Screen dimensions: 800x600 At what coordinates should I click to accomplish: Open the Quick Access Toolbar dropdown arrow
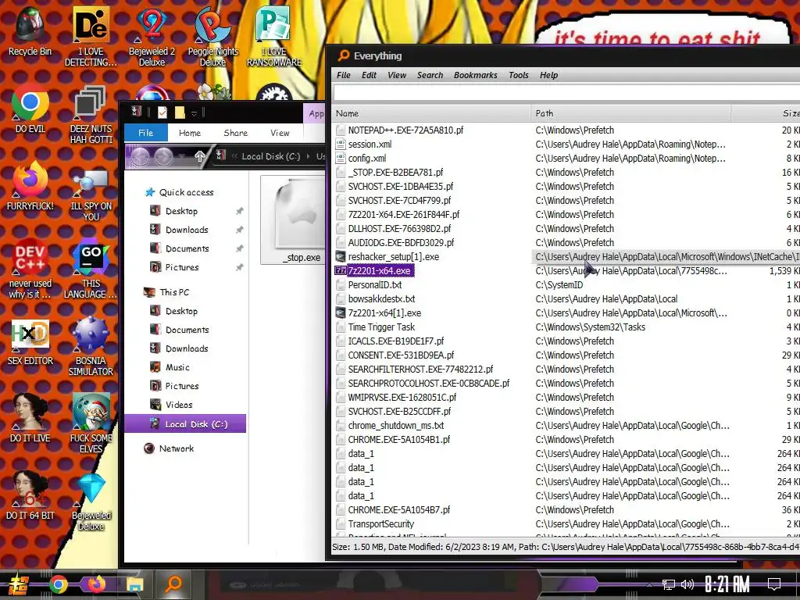(194, 112)
